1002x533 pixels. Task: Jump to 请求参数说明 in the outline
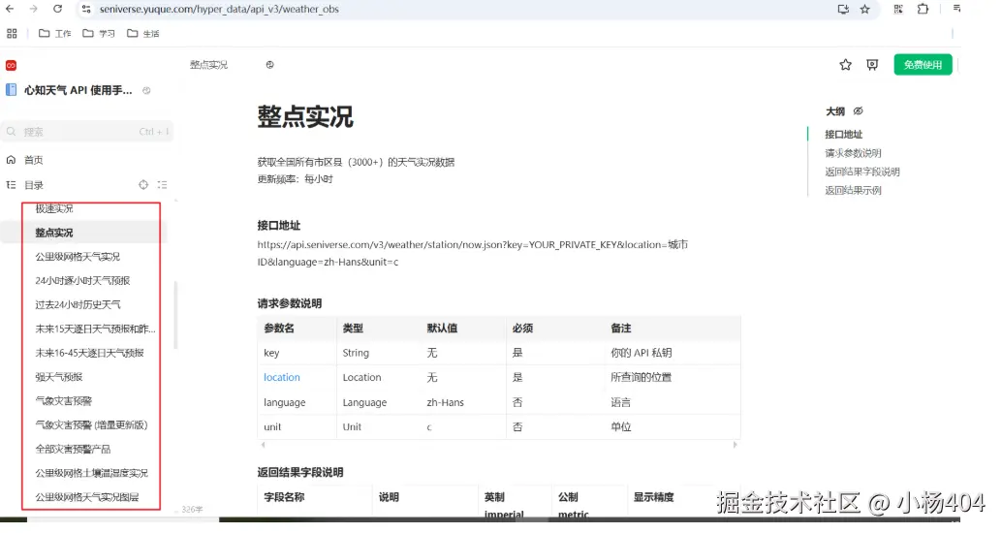853,153
